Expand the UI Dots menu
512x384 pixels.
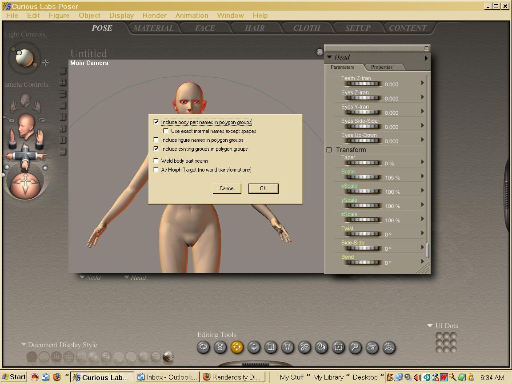(x=430, y=326)
